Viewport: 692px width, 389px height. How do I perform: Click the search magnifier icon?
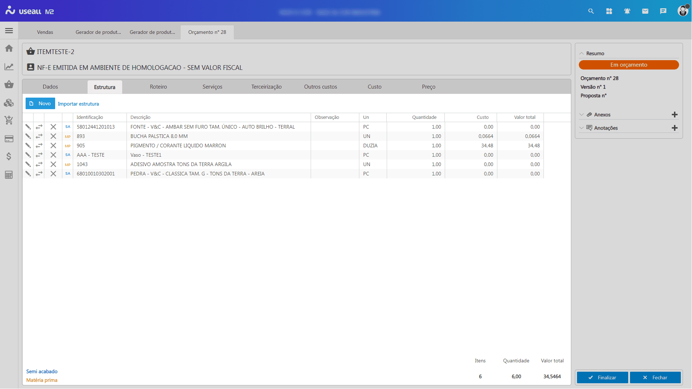point(591,11)
